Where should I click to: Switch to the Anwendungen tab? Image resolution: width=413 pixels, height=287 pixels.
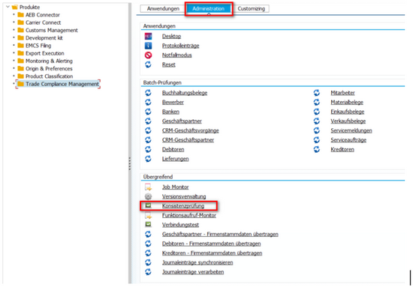[x=163, y=9]
